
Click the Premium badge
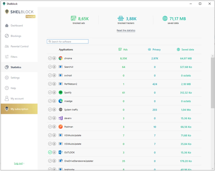click(x=30, y=16)
